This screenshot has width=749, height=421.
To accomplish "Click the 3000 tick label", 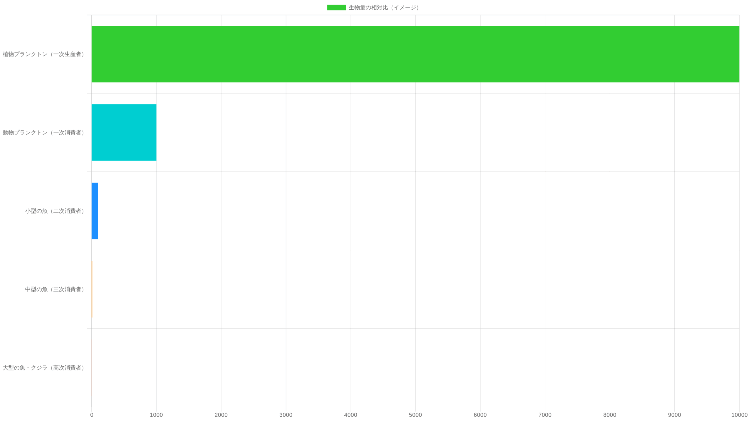I will pos(286,415).
